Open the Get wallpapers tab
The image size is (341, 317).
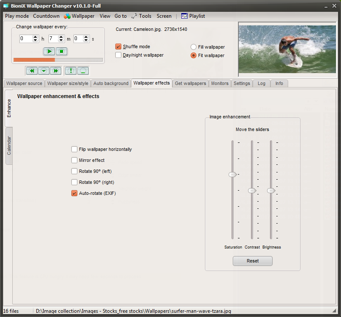pos(191,84)
